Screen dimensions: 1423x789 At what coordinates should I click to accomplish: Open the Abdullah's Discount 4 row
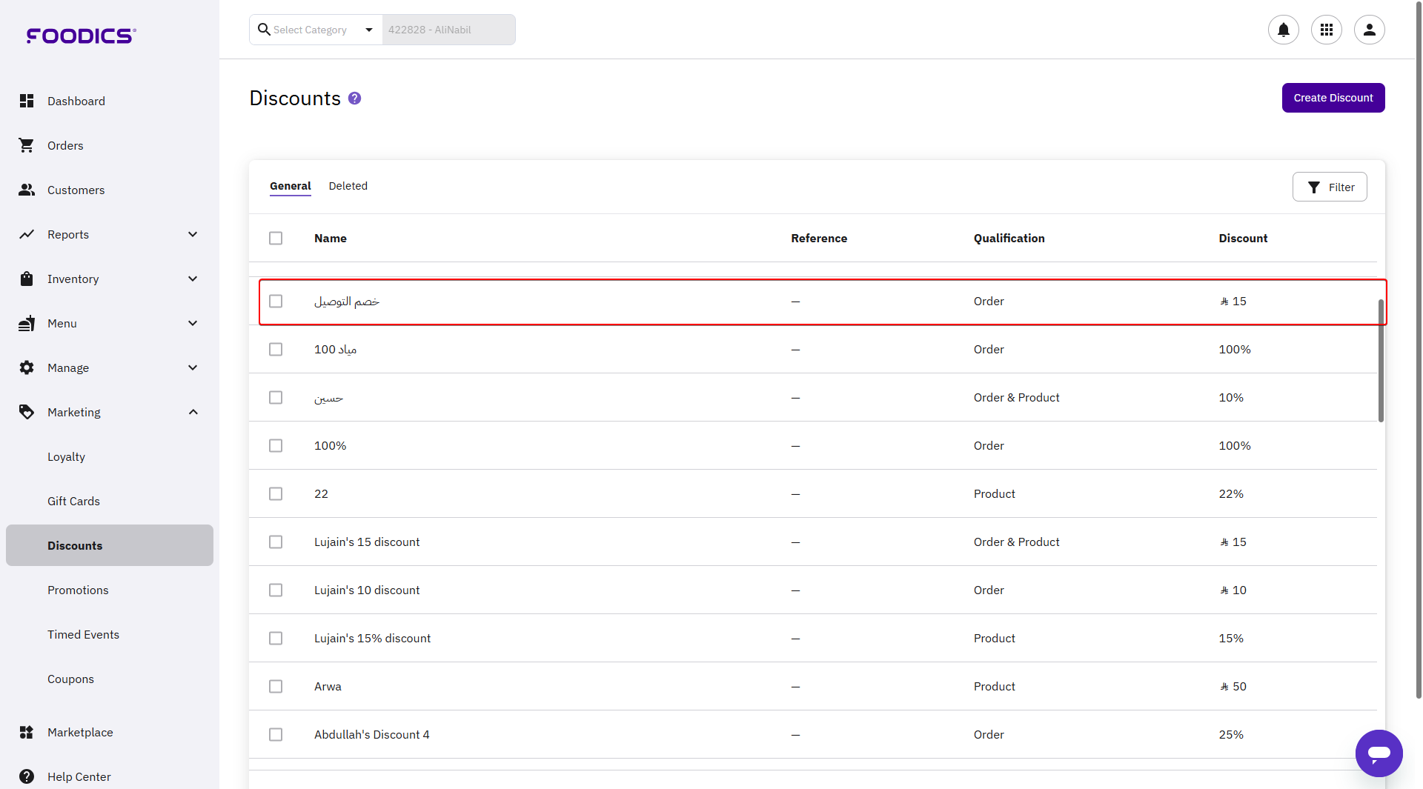(371, 734)
